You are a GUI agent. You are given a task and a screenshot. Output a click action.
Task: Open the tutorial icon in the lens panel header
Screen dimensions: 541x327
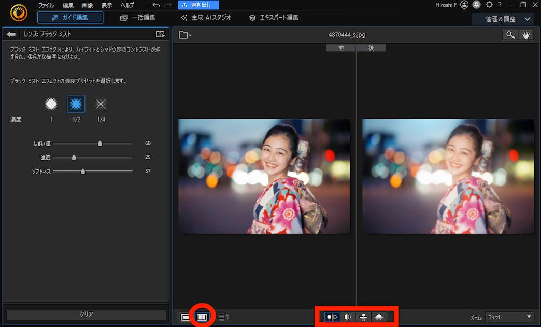click(161, 34)
